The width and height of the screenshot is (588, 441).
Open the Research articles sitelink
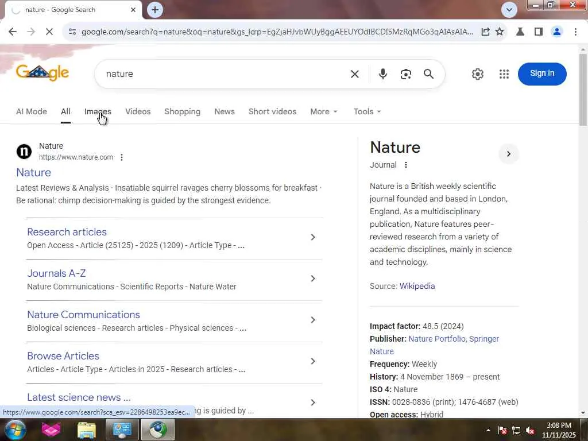tap(67, 232)
